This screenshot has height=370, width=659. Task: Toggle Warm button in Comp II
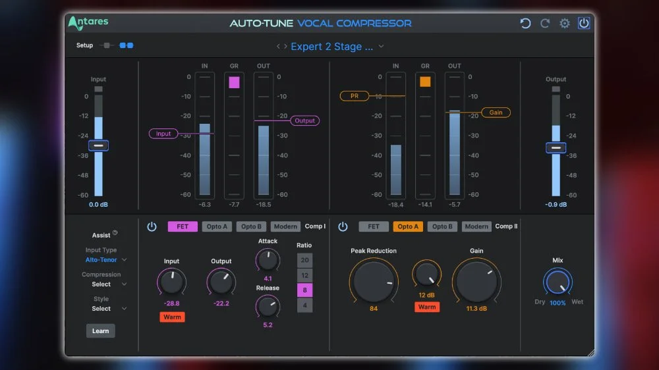[427, 307]
